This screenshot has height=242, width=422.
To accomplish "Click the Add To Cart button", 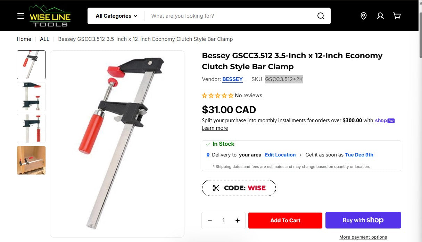I will [x=285, y=220].
